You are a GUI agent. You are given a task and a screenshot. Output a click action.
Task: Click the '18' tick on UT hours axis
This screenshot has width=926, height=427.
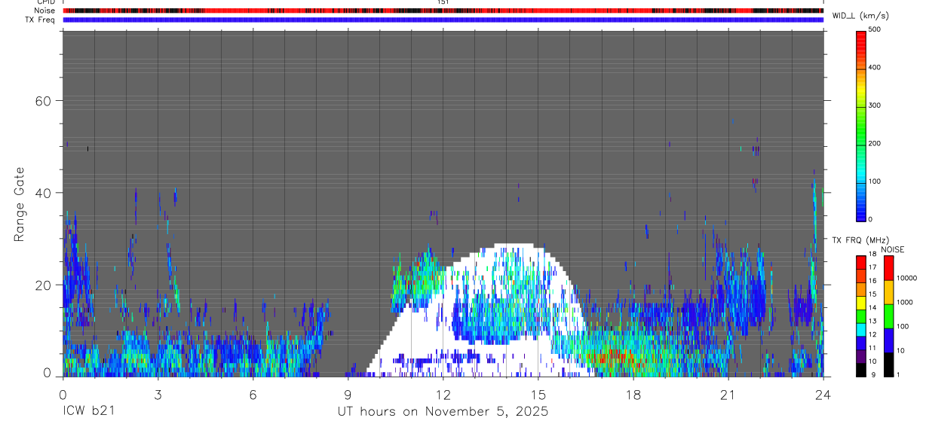[x=633, y=394]
